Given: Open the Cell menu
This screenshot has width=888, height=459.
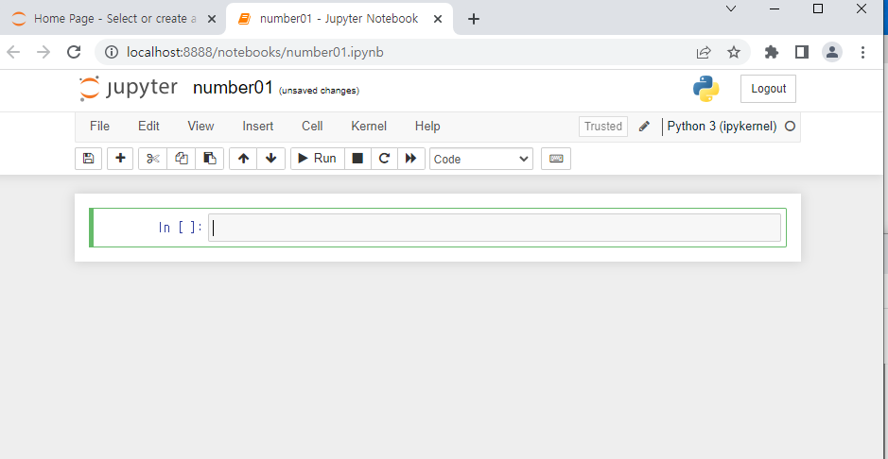Looking at the screenshot, I should (x=312, y=126).
